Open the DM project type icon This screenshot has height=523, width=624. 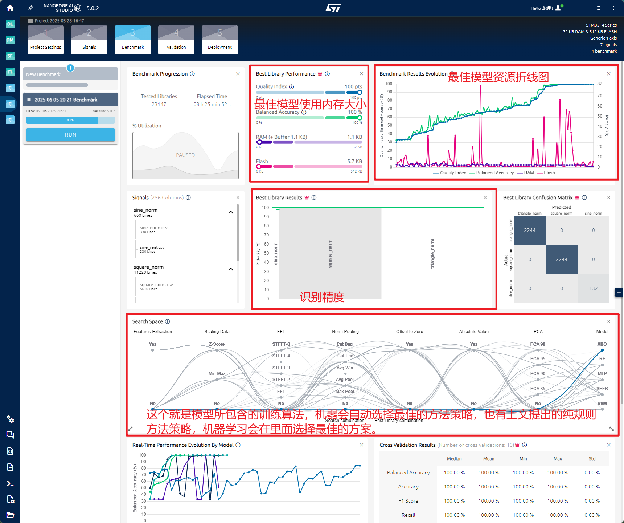click(x=10, y=40)
